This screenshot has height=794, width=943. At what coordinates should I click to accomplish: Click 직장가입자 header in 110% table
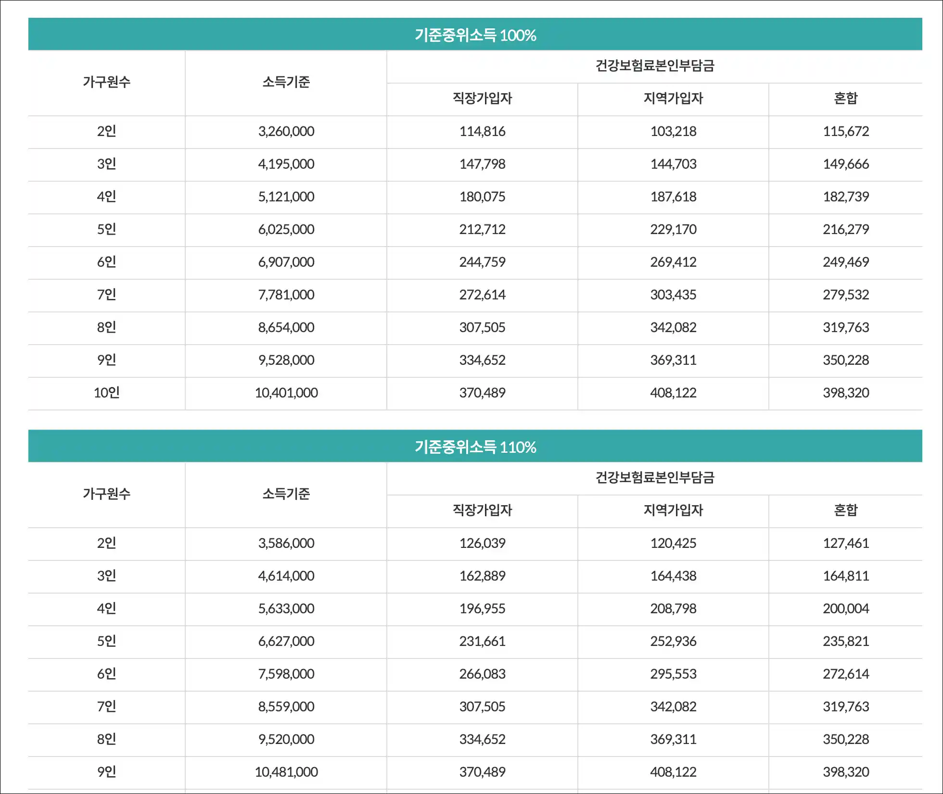pyautogui.click(x=482, y=510)
